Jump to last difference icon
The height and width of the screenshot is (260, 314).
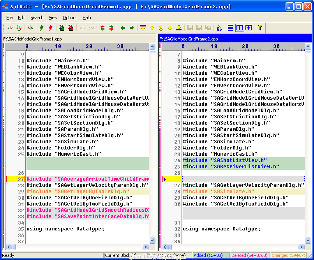[x=179, y=28]
